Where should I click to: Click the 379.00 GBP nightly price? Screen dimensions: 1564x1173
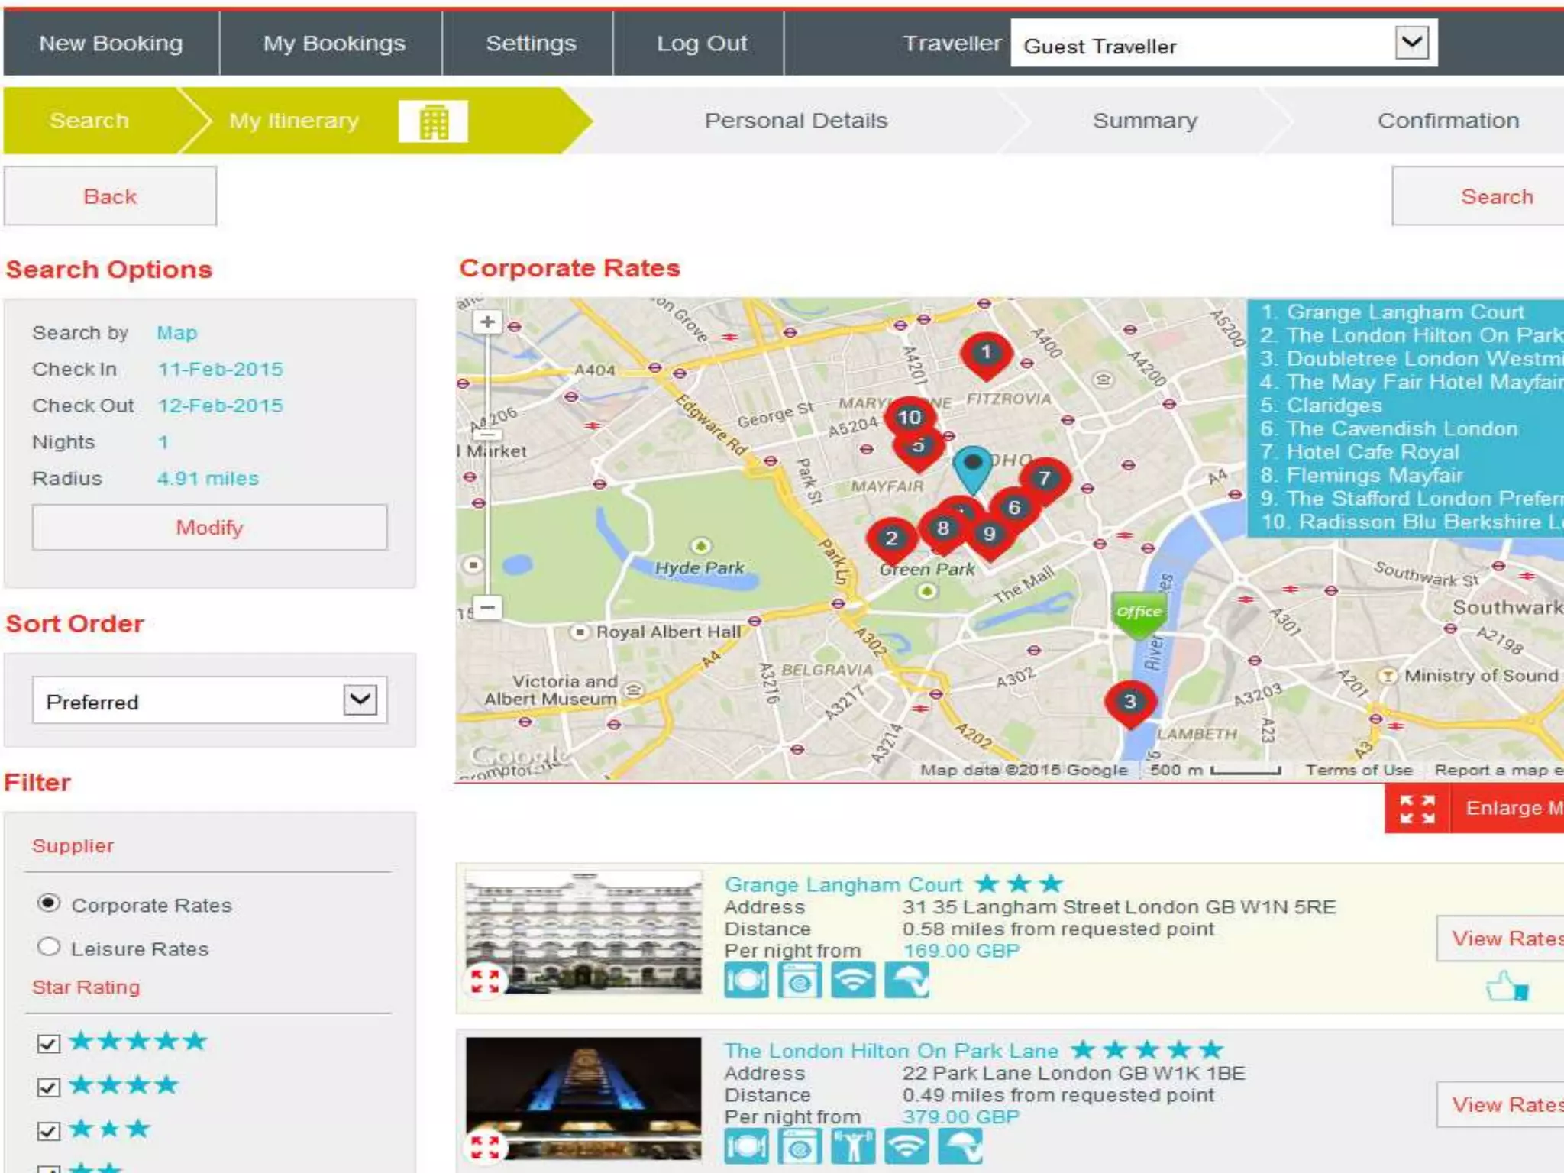tap(961, 1116)
